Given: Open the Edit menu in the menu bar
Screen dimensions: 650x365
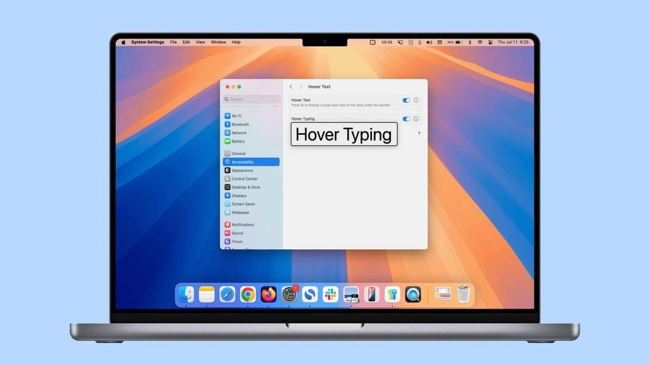Looking at the screenshot, I should (185, 42).
